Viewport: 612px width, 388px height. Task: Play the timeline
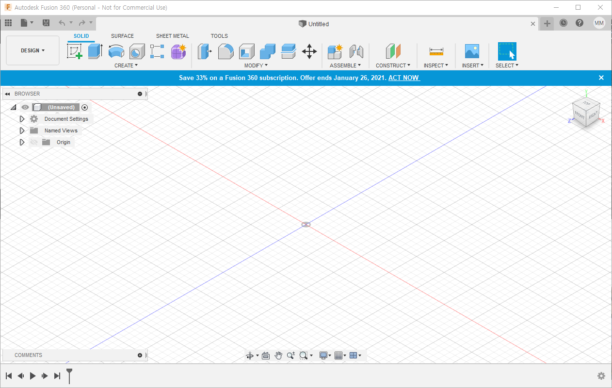point(32,376)
